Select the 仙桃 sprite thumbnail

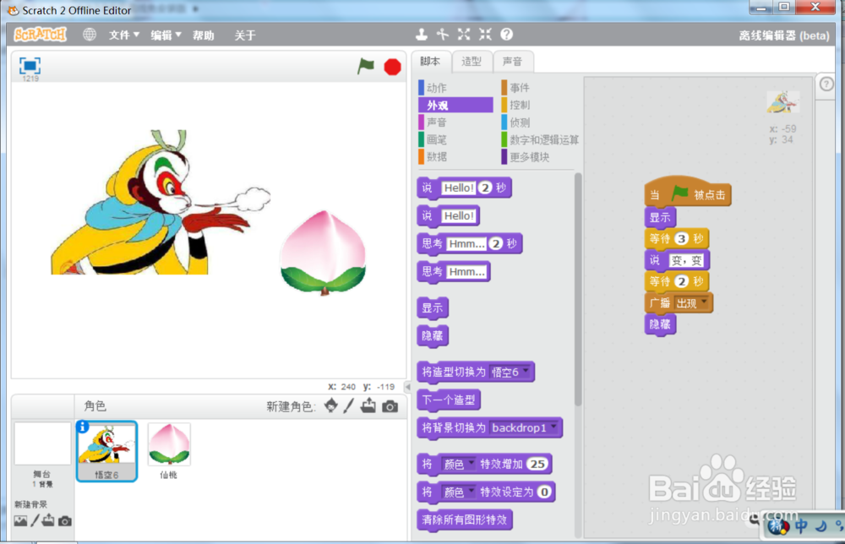click(167, 443)
